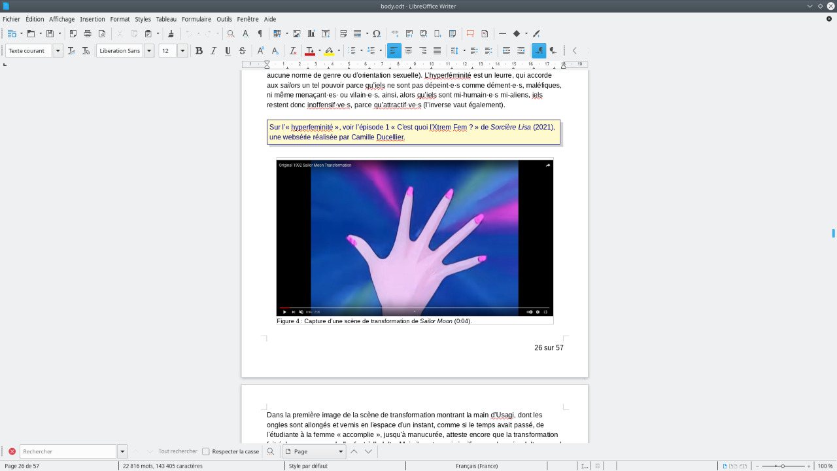Viewport: 837px width, 471px height.
Task: Open the Tableau menu
Action: tap(166, 19)
